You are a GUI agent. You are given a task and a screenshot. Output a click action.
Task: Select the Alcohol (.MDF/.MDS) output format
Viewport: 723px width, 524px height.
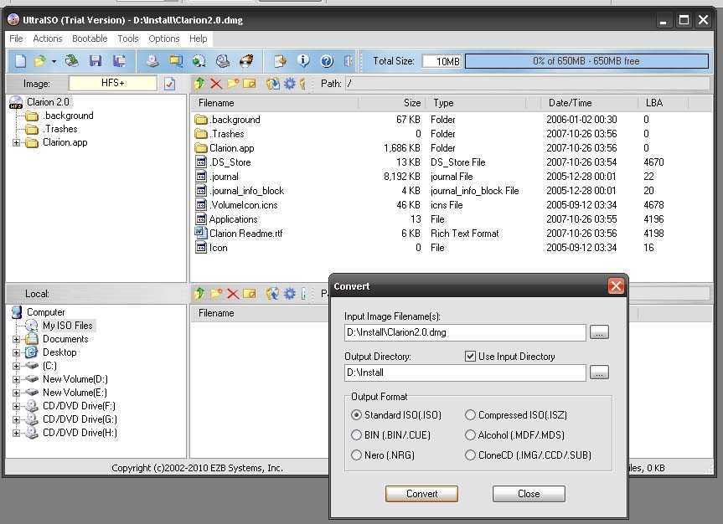470,435
